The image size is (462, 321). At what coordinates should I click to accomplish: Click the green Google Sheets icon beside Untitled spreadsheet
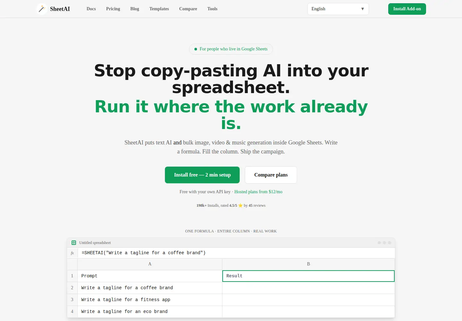coord(74,243)
